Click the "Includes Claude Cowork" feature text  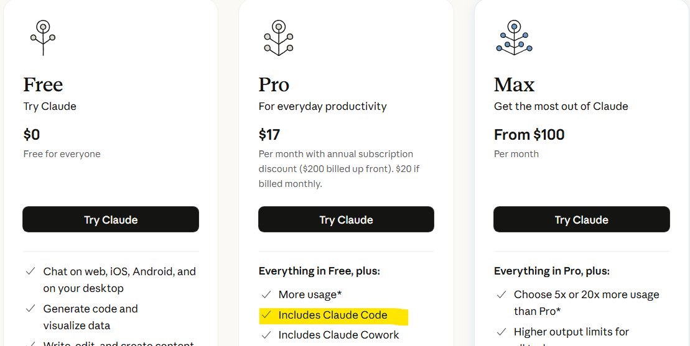pos(338,335)
